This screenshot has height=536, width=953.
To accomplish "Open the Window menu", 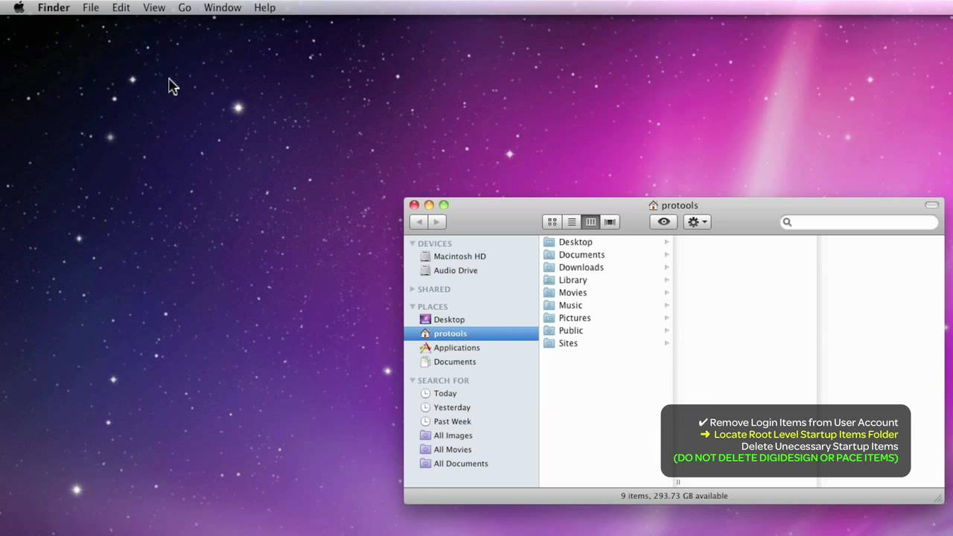I will click(223, 7).
